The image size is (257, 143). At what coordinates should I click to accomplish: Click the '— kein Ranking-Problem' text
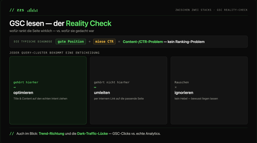coord(184,42)
